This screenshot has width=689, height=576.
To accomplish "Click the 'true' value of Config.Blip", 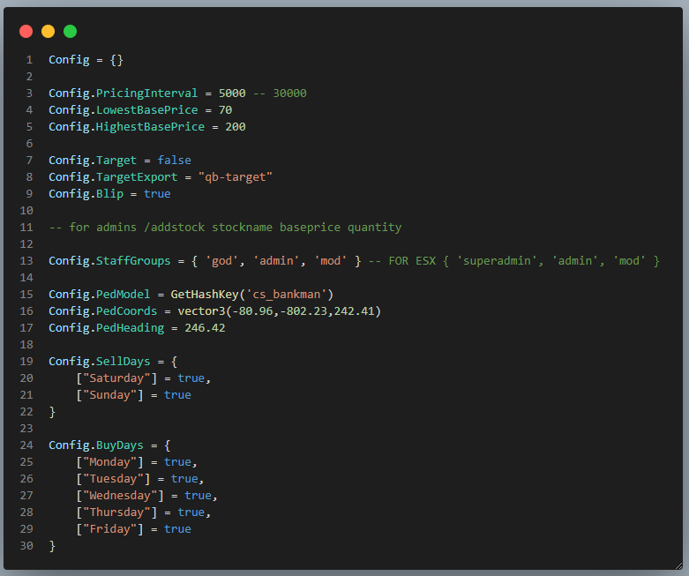I will point(157,194).
